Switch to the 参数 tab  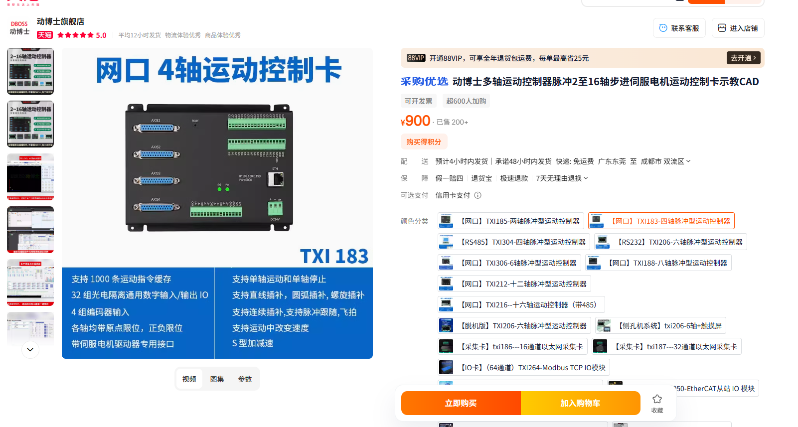[245, 379]
